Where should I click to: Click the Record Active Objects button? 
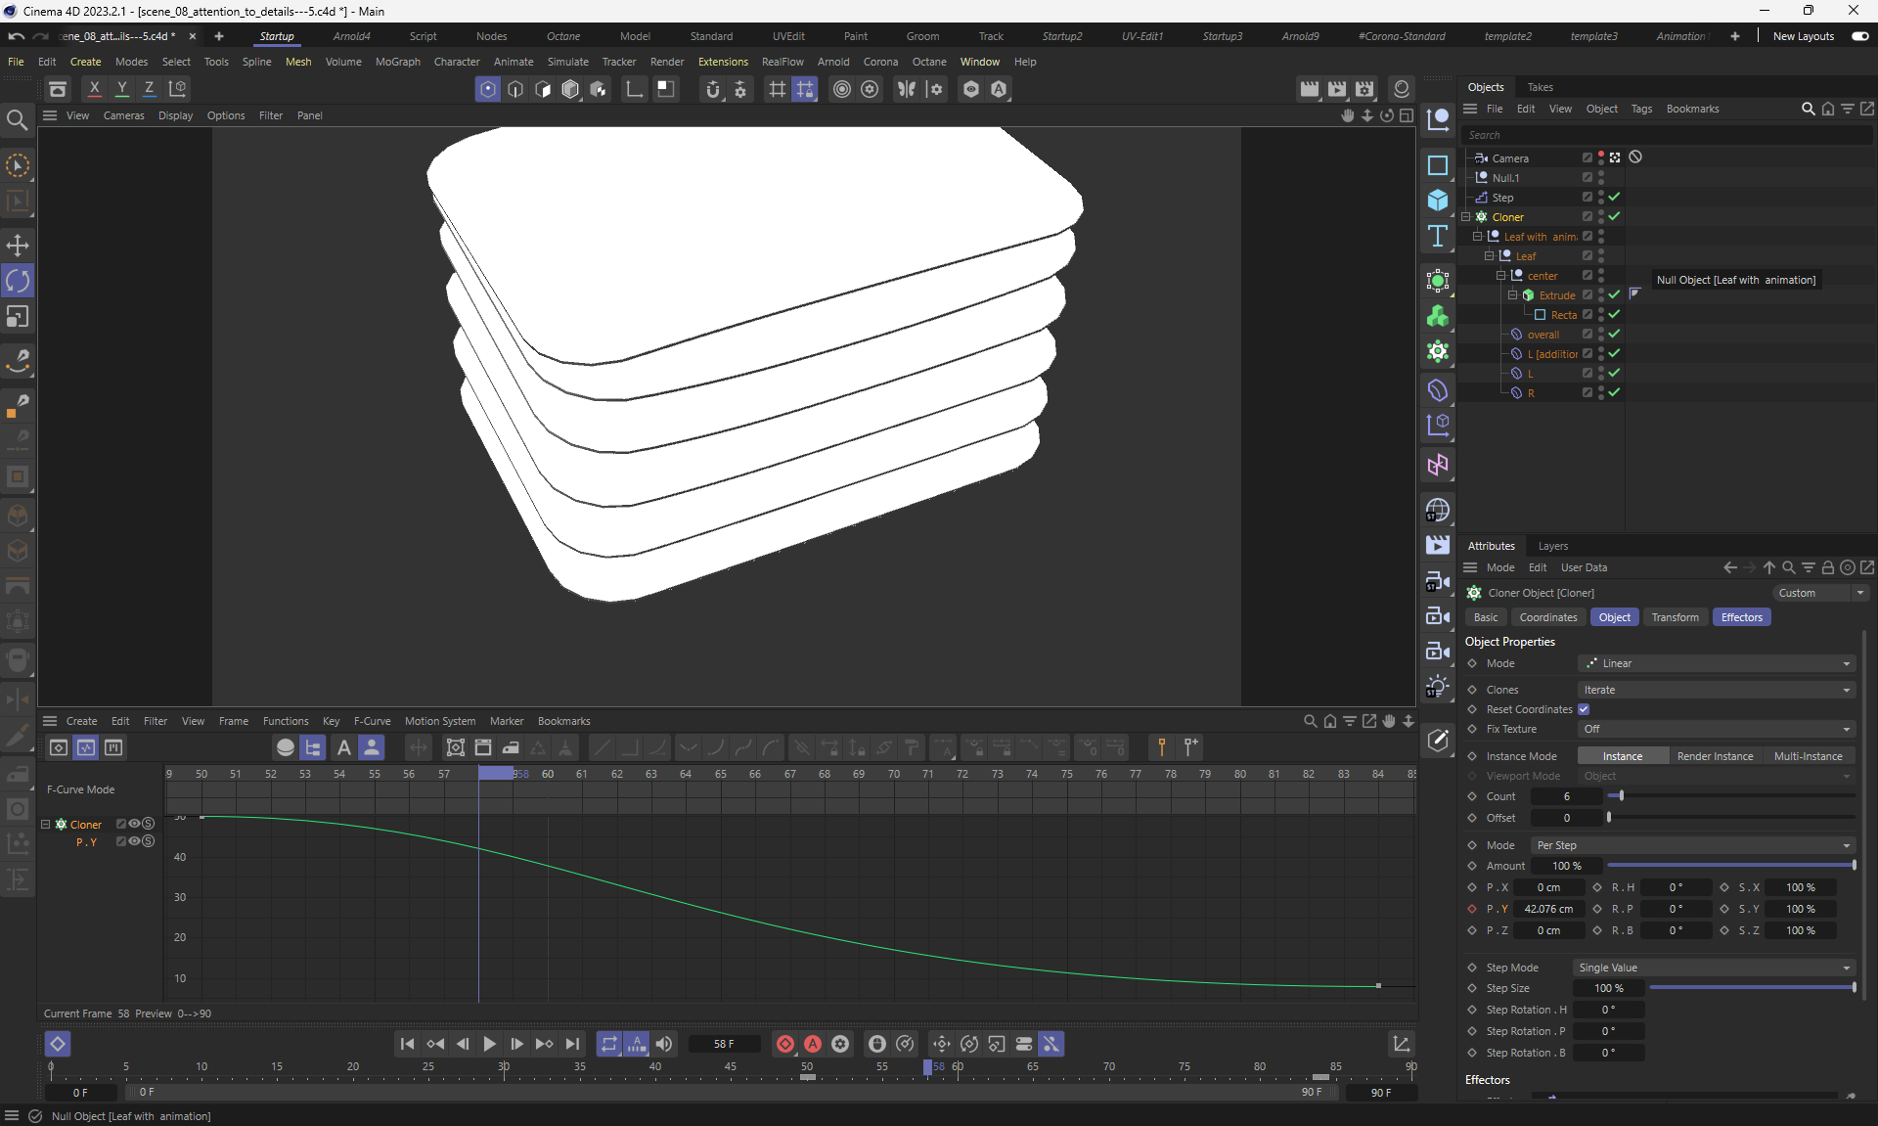tap(784, 1044)
